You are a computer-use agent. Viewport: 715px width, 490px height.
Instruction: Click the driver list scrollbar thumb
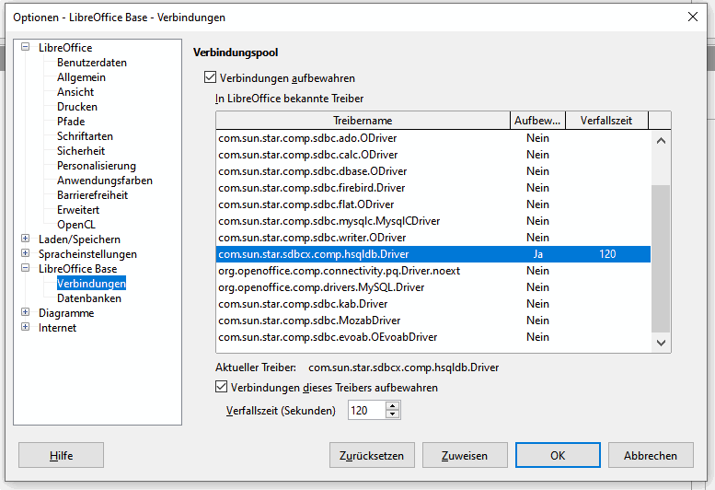(x=661, y=258)
